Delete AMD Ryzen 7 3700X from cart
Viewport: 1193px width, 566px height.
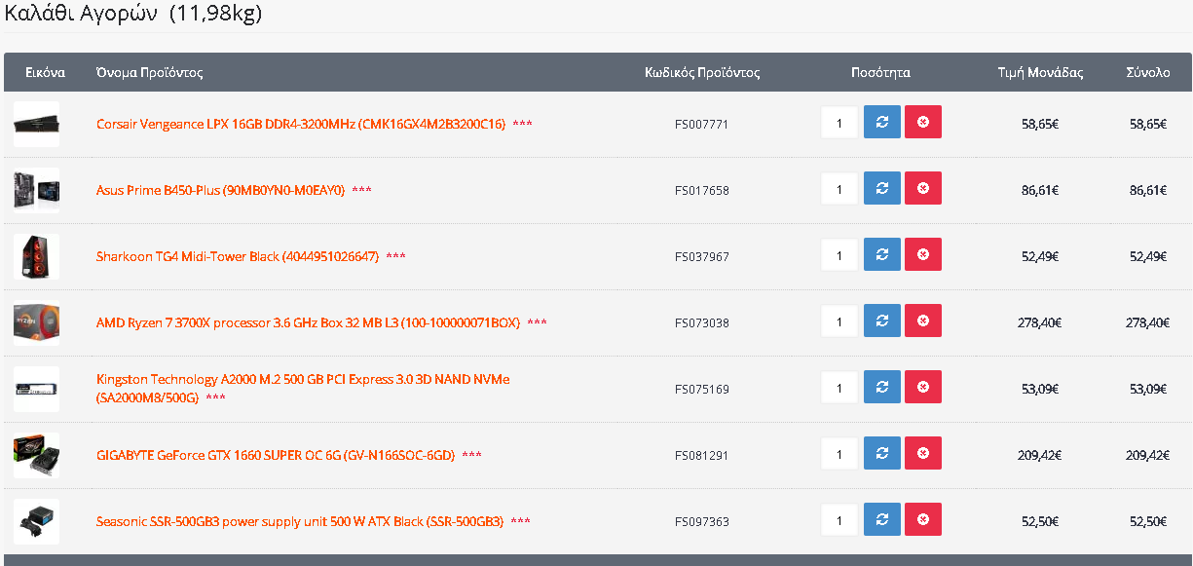click(922, 321)
